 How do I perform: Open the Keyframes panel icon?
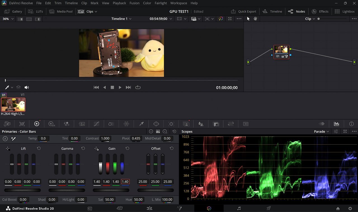[x=322, y=124]
